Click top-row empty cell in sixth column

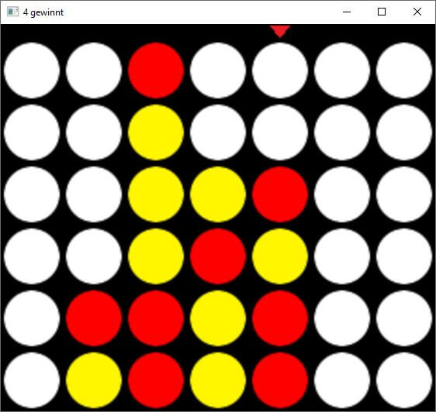[342, 70]
